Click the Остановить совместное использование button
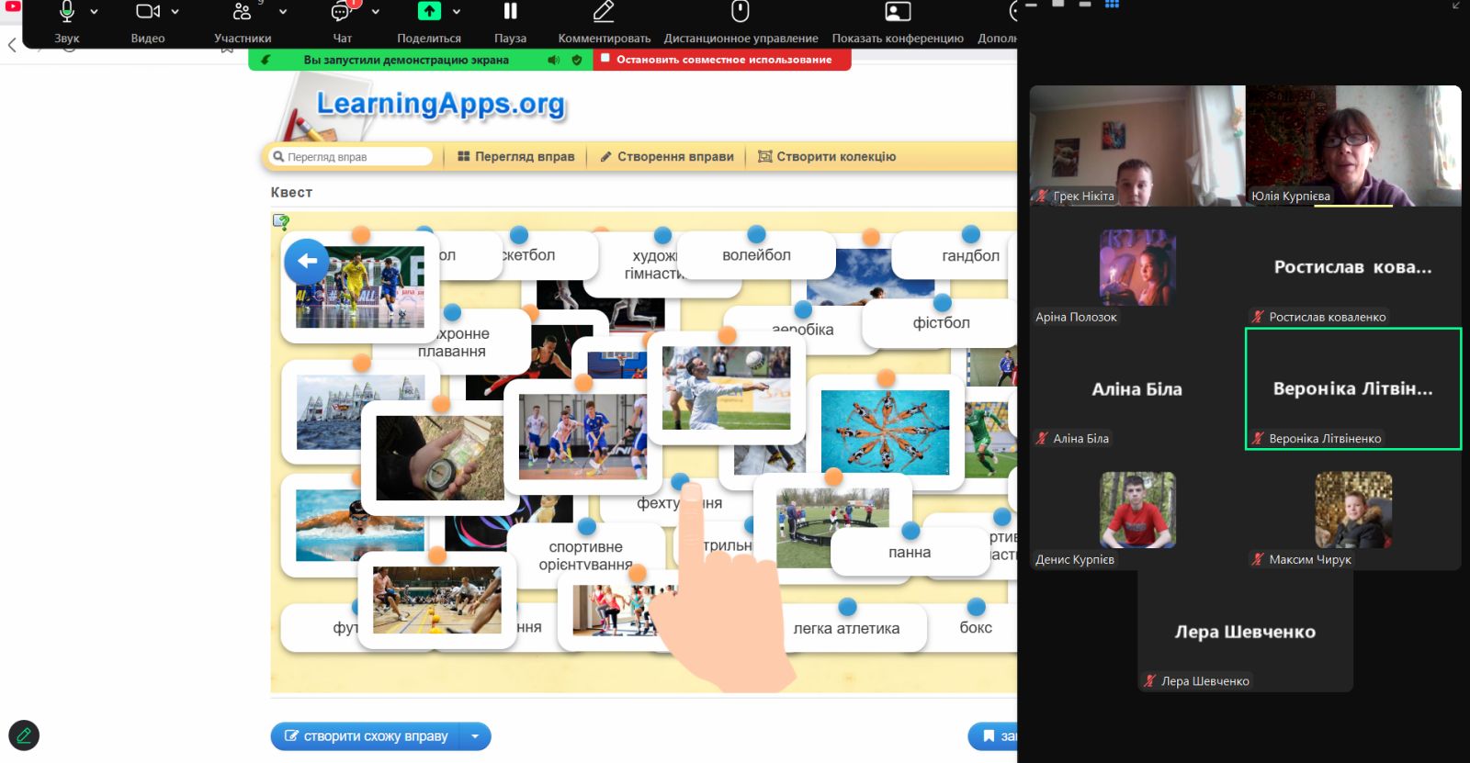1470x763 pixels. [x=722, y=60]
